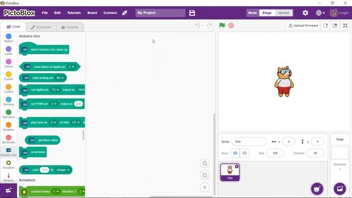Viewport: 352px width, 198px height.
Task: Open the Operators block category
Action: tap(9, 114)
